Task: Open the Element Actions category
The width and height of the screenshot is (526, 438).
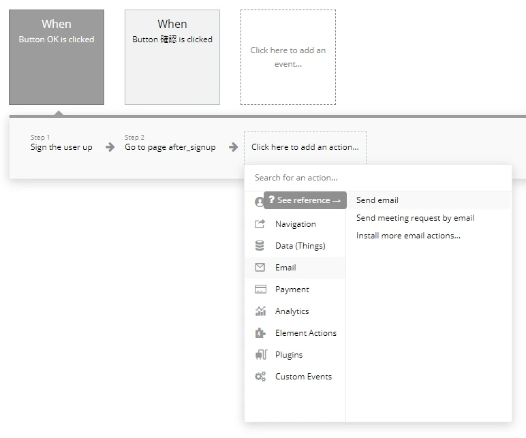Action: coord(295,333)
